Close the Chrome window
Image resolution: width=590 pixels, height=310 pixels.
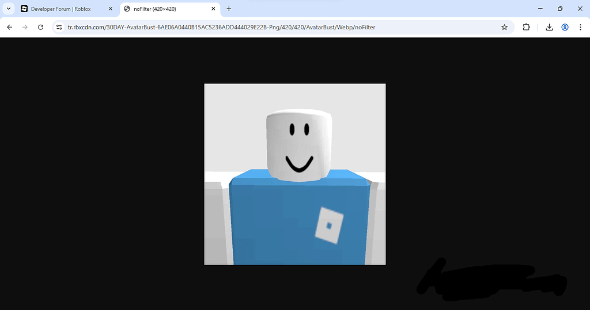point(580,9)
